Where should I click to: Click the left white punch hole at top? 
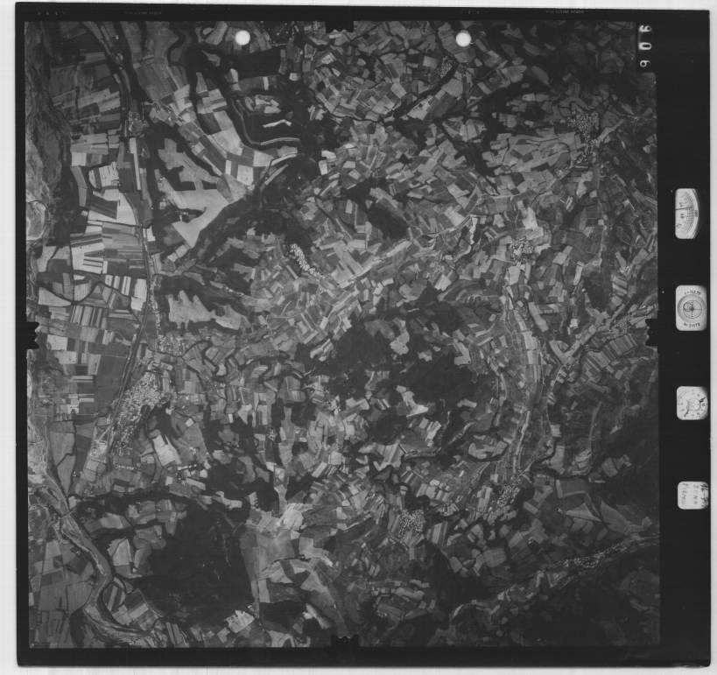[243, 38]
